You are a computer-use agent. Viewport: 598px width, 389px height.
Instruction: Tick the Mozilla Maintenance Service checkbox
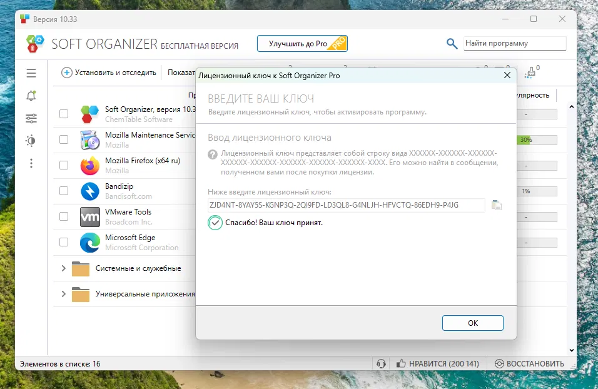point(64,139)
